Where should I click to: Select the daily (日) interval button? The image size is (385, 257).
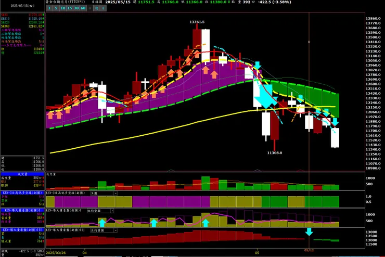tap(90, 8)
